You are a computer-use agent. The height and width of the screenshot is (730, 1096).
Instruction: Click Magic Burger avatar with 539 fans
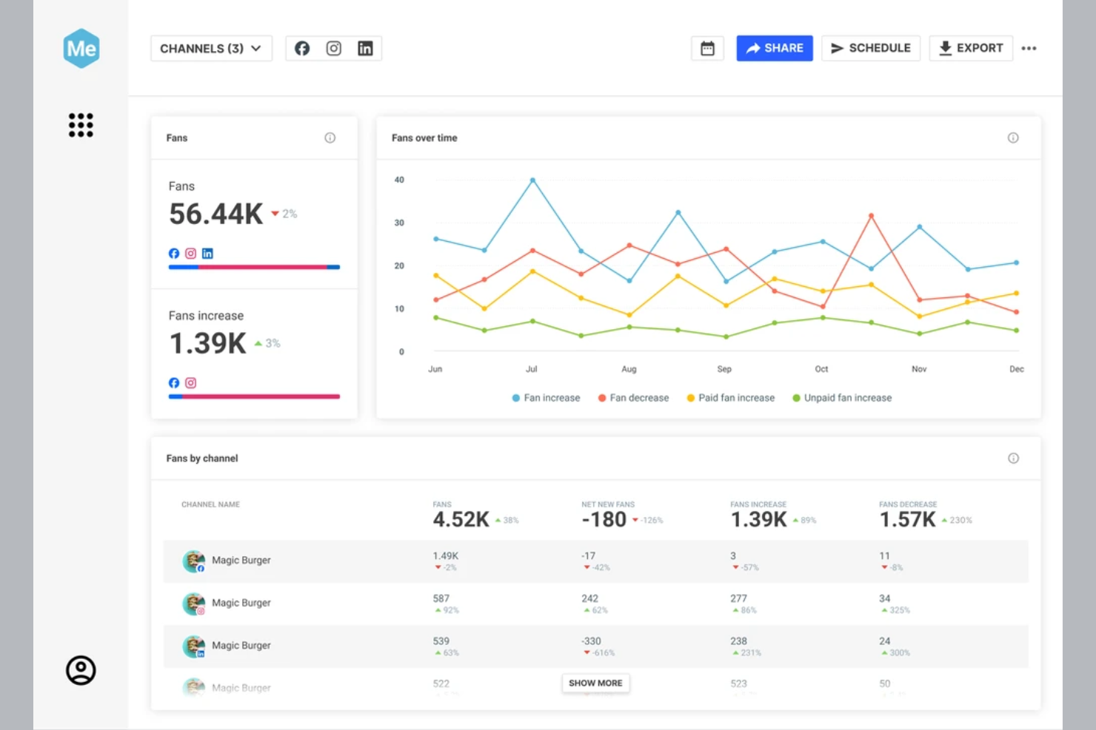pos(194,646)
